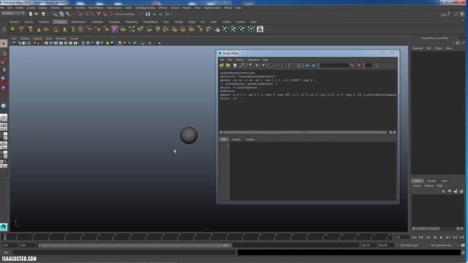Open the Command menu in the Script Editor
Image resolution: width=468 pixels, height=263 pixels.
tap(253, 60)
